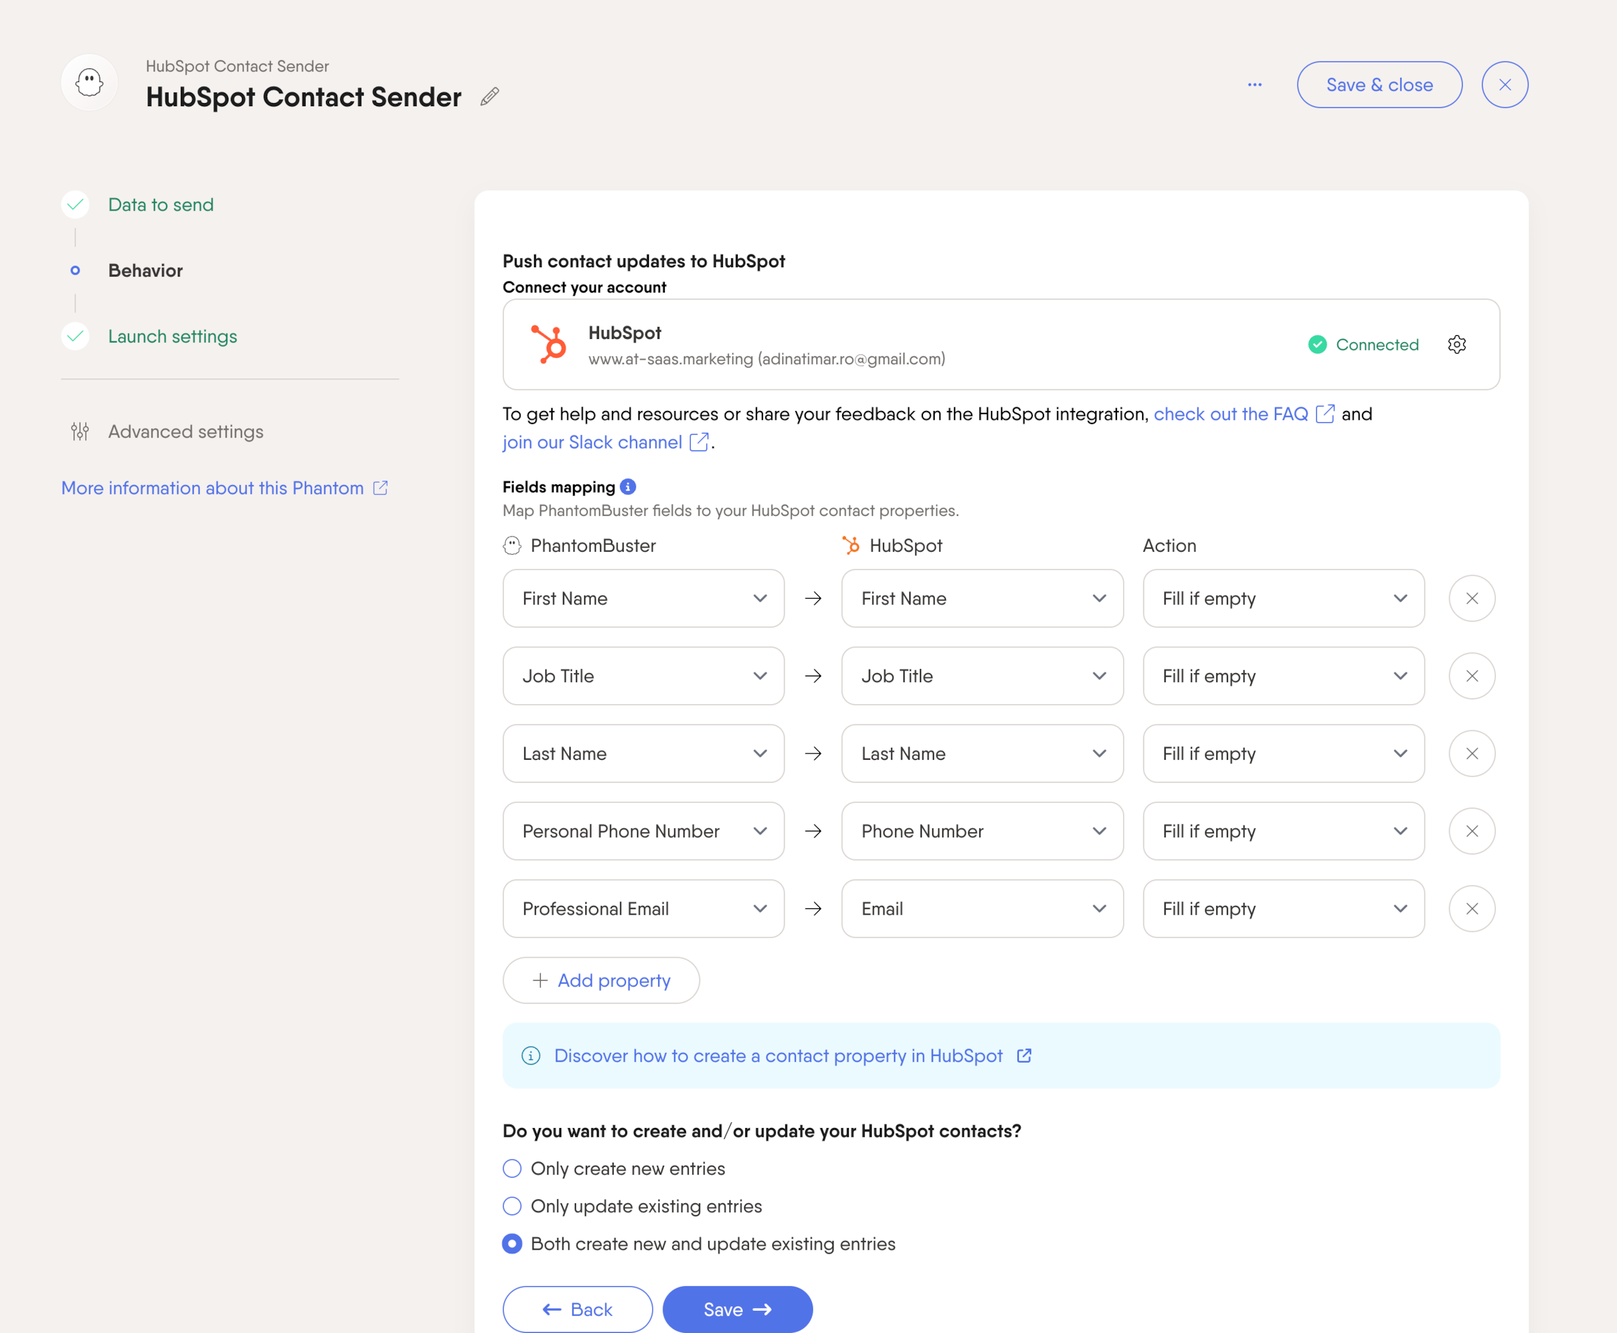Open the join our Slack channel link
The height and width of the screenshot is (1333, 1617).
coord(591,442)
